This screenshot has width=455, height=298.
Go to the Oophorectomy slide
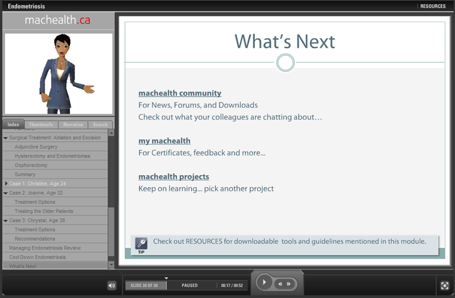click(55, 165)
